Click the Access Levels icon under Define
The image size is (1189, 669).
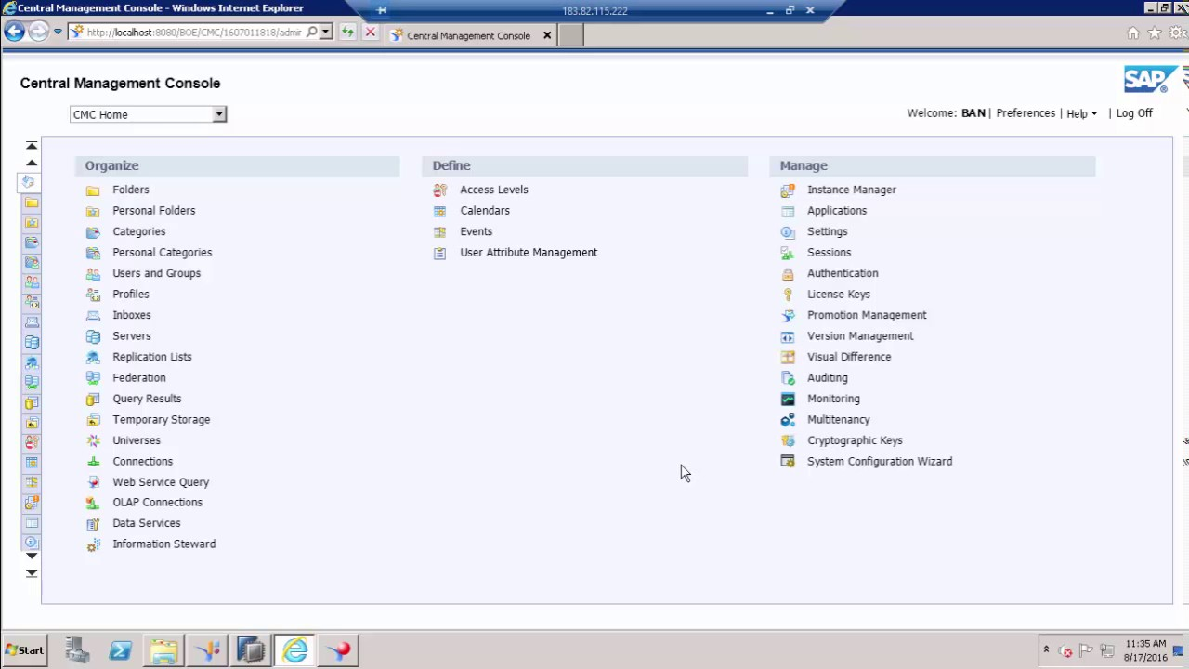[x=440, y=190]
